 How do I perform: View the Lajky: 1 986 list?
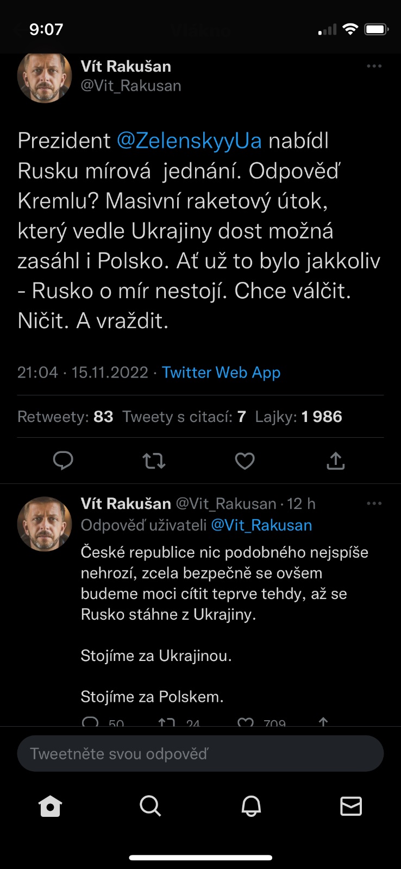click(299, 417)
